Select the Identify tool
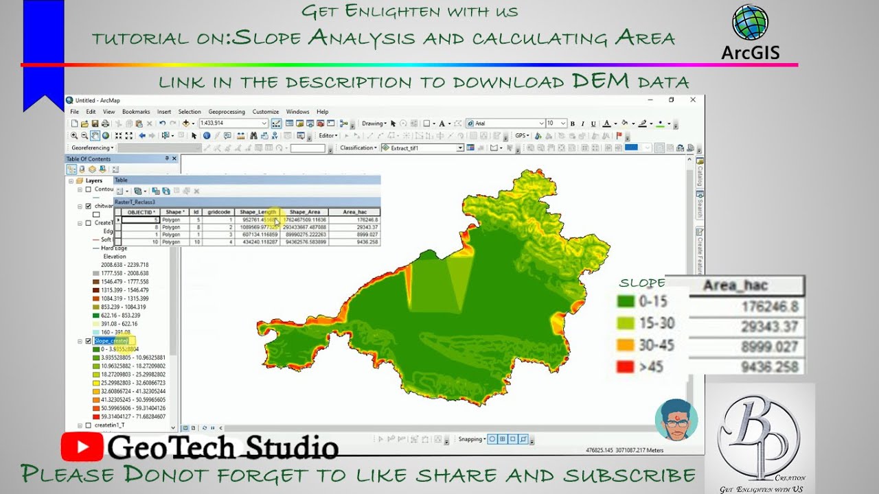879x494 pixels. pos(207,136)
